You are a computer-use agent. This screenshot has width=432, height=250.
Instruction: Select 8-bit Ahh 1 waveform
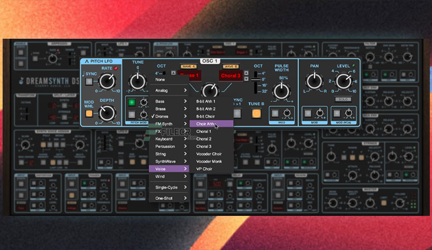211,101
